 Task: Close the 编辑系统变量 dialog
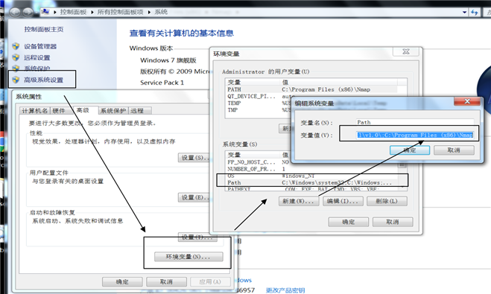tap(467, 101)
